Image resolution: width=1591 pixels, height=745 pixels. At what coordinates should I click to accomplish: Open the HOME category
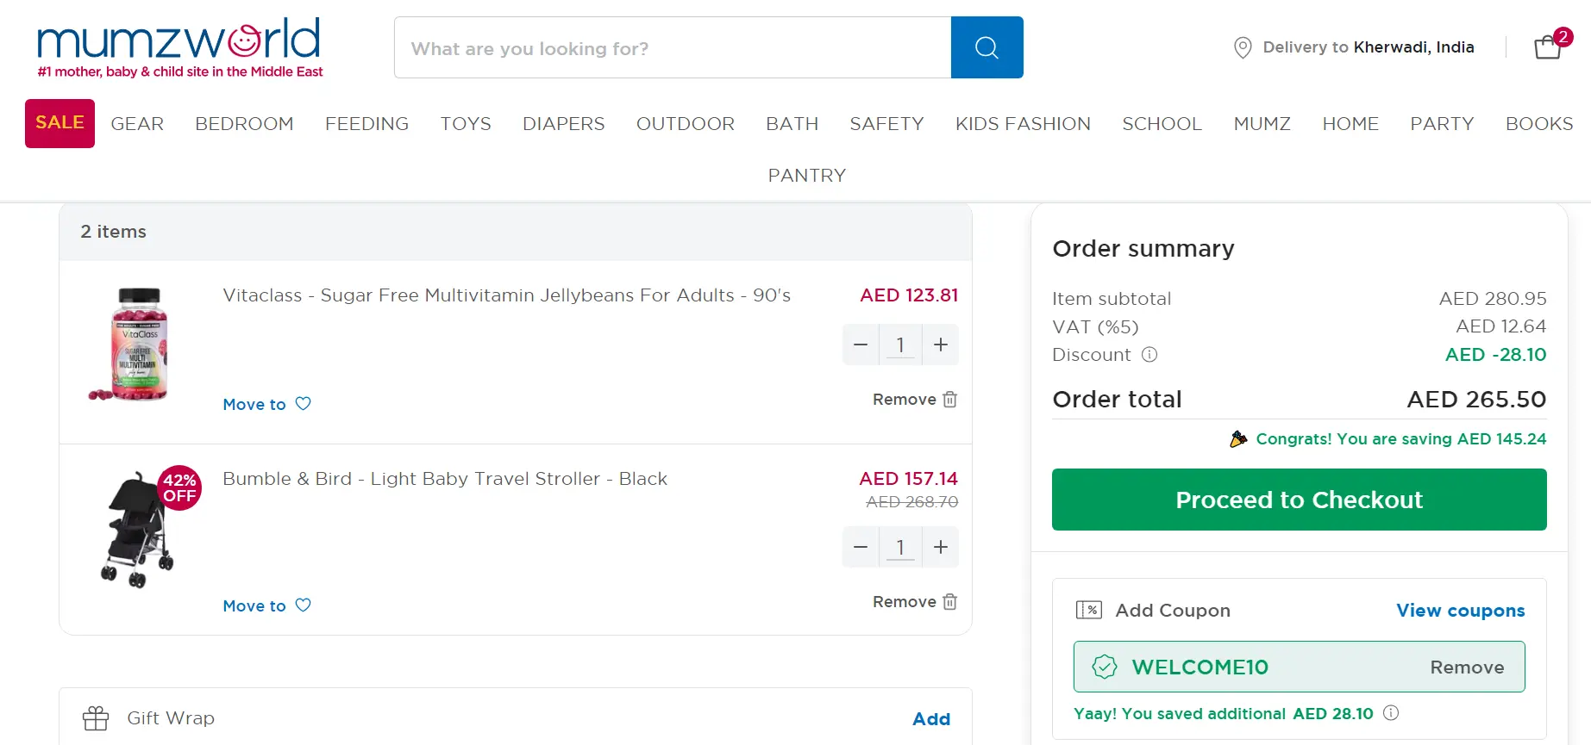click(x=1350, y=124)
